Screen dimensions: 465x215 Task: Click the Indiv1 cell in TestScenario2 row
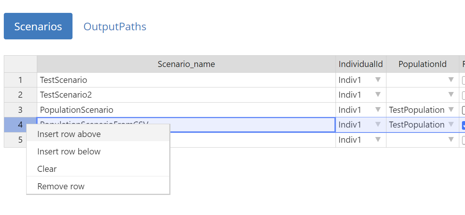pos(361,95)
